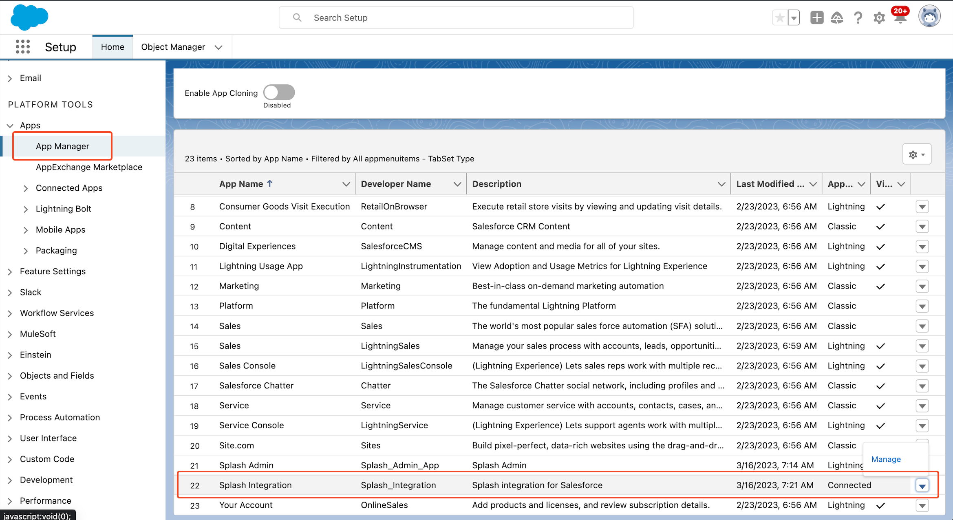Expand the Lightning Bolt node
This screenshot has height=520, width=953.
[26, 209]
